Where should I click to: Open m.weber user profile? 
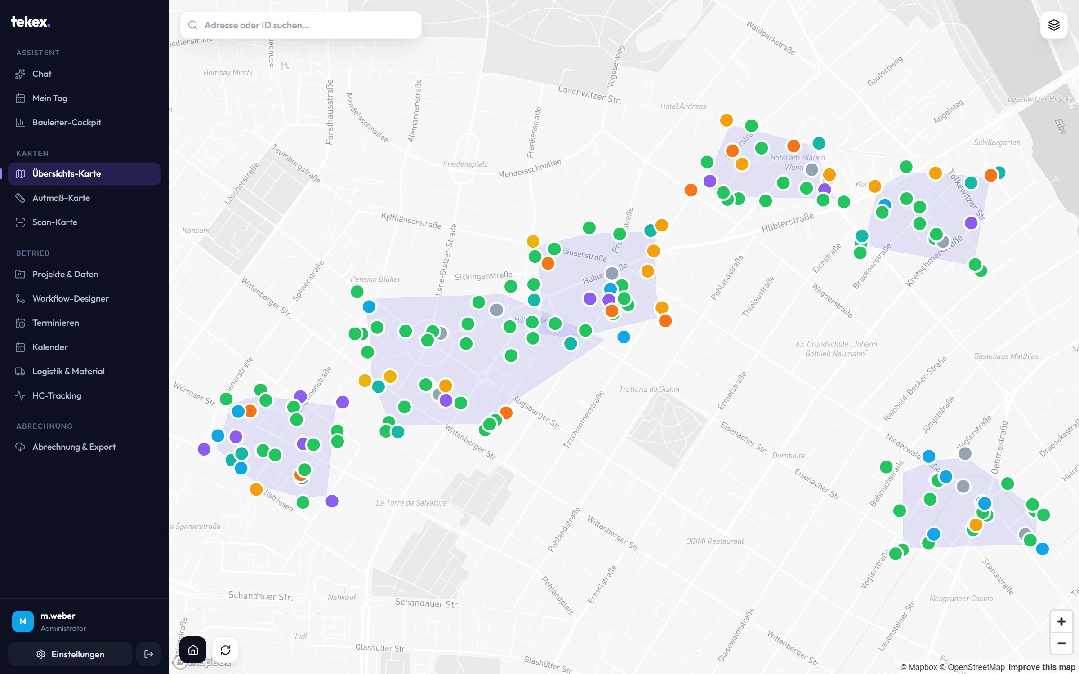[84, 622]
